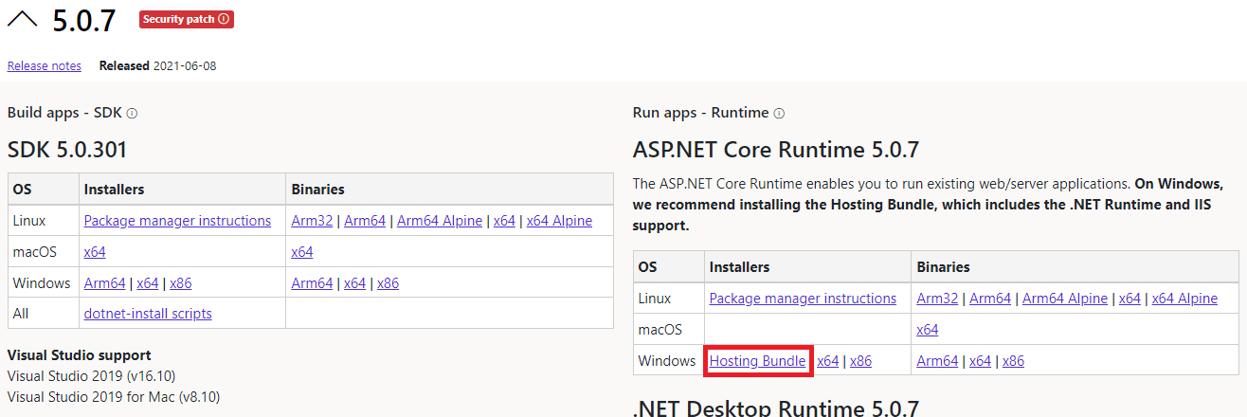Download SDK Windows Arm64 binary
1247x417 pixels.
(x=312, y=283)
